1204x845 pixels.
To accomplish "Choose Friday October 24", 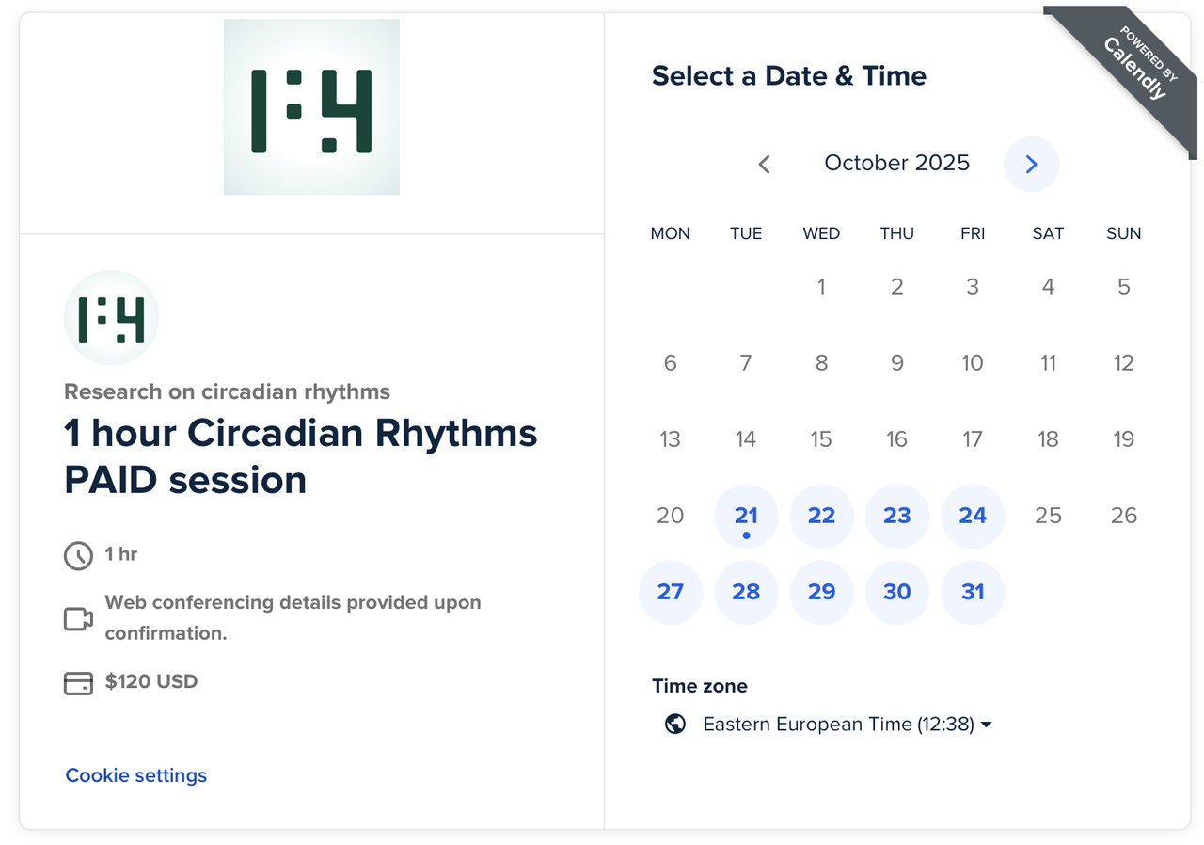I will click(973, 516).
